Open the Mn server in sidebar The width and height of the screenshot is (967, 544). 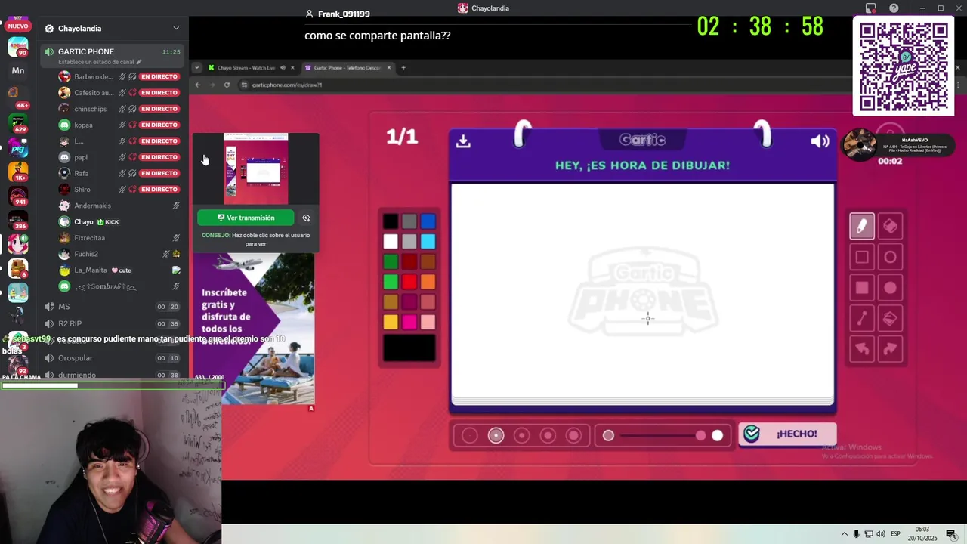click(x=18, y=71)
